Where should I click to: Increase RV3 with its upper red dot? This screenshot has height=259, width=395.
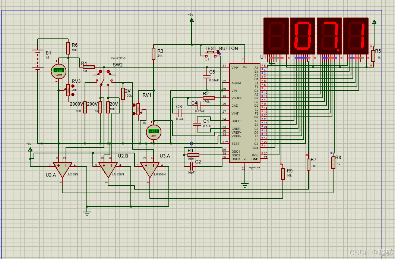pos(73,86)
